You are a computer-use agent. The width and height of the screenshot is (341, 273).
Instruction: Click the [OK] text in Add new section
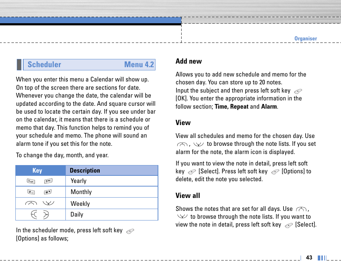181,99
